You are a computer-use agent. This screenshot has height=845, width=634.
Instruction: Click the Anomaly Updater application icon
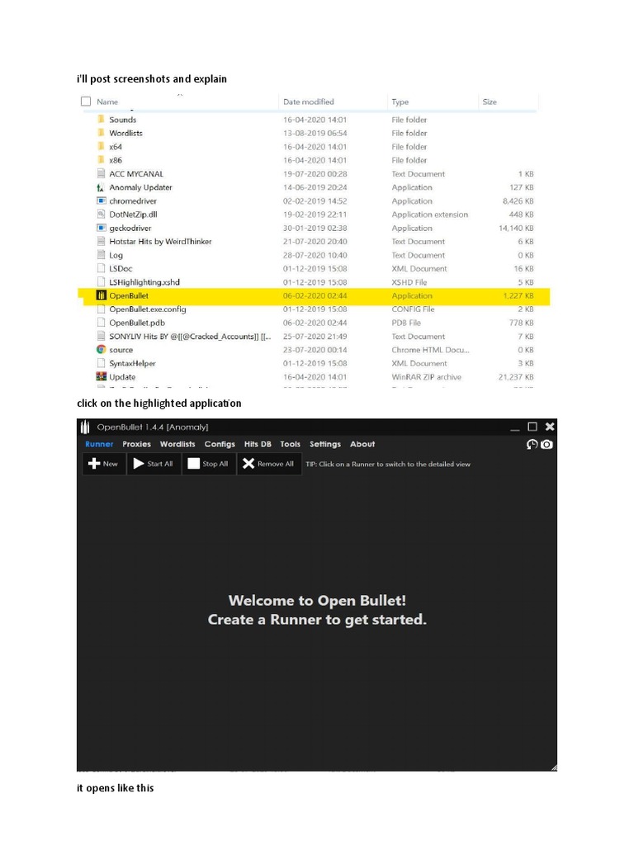[x=101, y=187]
